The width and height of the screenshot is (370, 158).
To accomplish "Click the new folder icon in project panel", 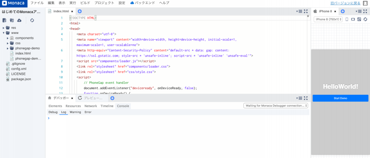I will point(12,20).
